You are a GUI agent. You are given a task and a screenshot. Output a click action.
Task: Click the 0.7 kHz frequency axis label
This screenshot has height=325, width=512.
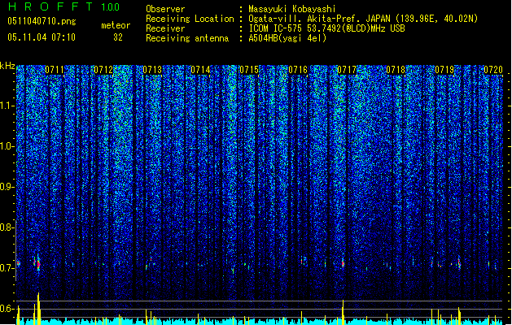coord(7,268)
